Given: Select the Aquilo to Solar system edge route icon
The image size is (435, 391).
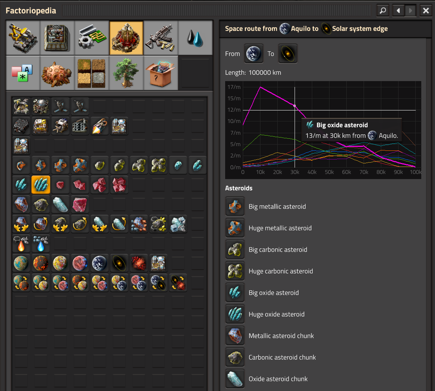Looking at the screenshot, I should (158, 283).
